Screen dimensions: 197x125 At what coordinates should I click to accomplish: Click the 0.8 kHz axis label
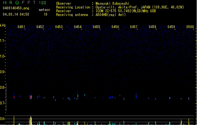(3, 87)
